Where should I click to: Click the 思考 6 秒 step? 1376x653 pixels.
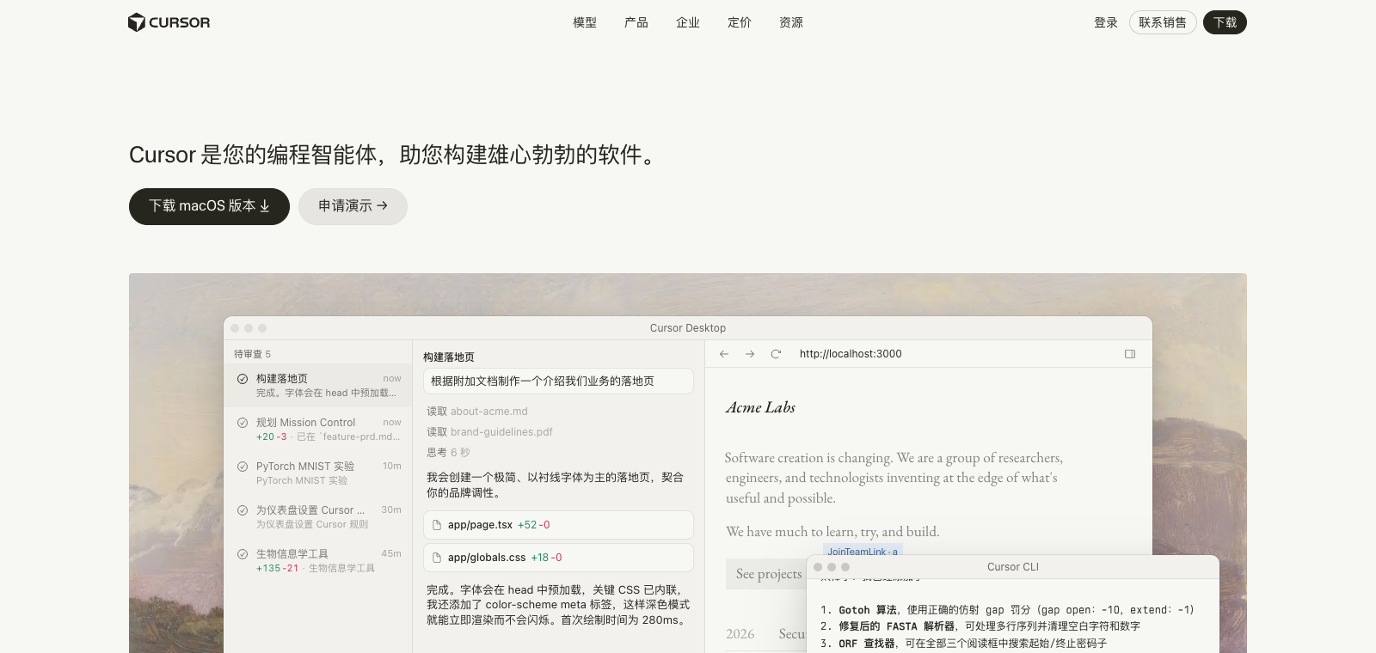click(448, 453)
